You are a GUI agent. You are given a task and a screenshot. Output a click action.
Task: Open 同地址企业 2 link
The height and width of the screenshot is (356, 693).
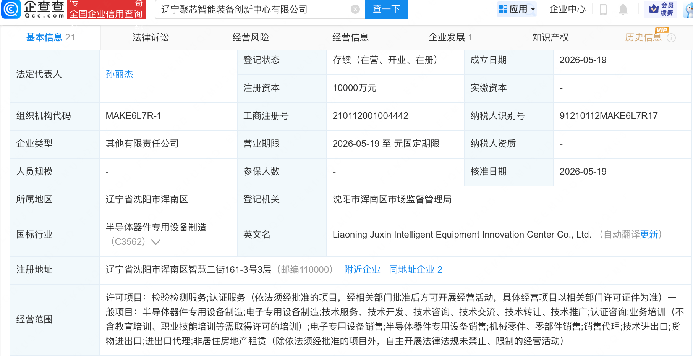point(416,270)
